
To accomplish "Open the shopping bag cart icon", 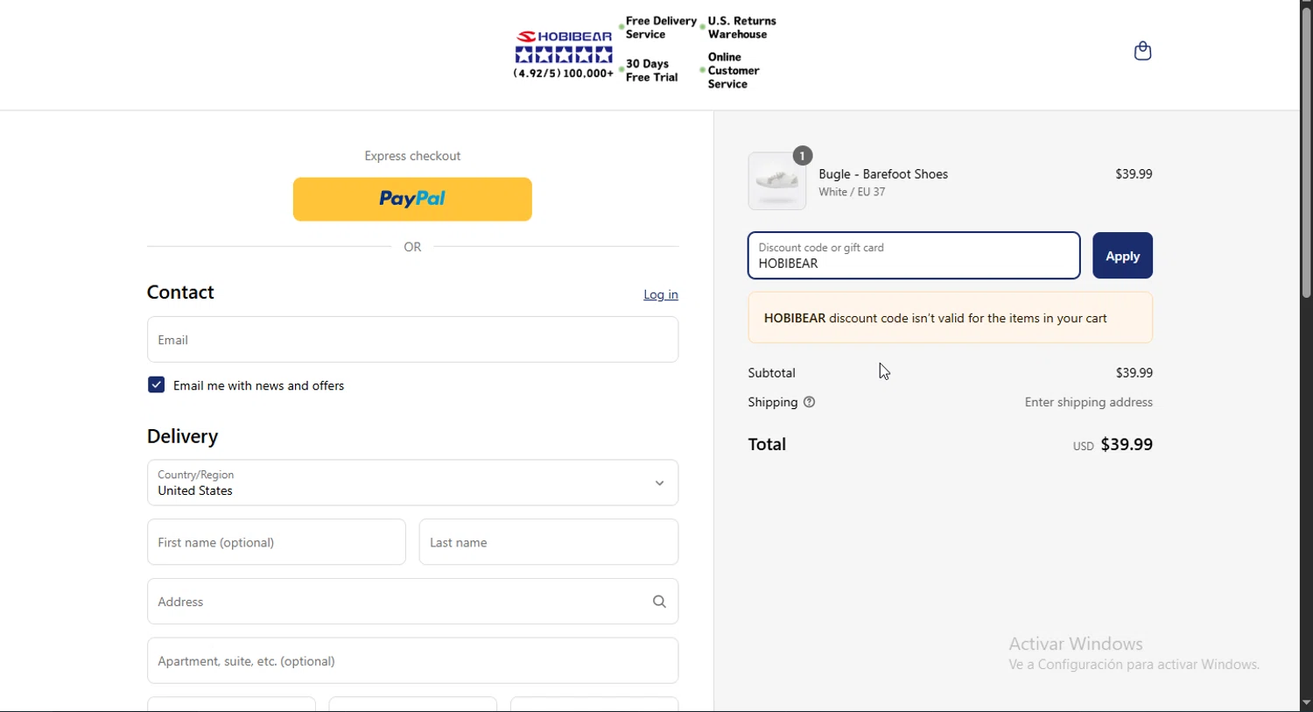I will pyautogui.click(x=1142, y=51).
